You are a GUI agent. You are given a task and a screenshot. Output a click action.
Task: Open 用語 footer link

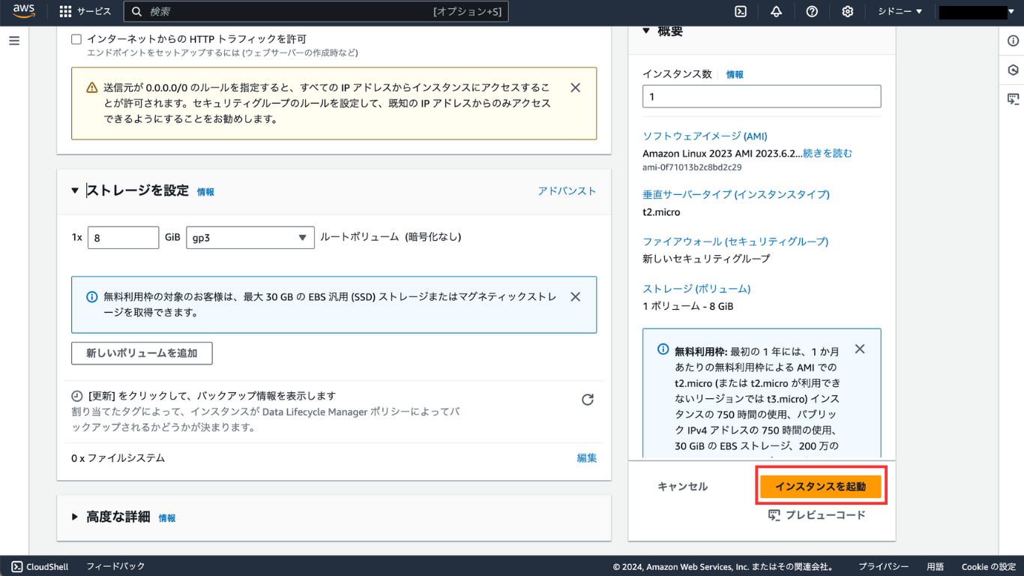tap(935, 567)
